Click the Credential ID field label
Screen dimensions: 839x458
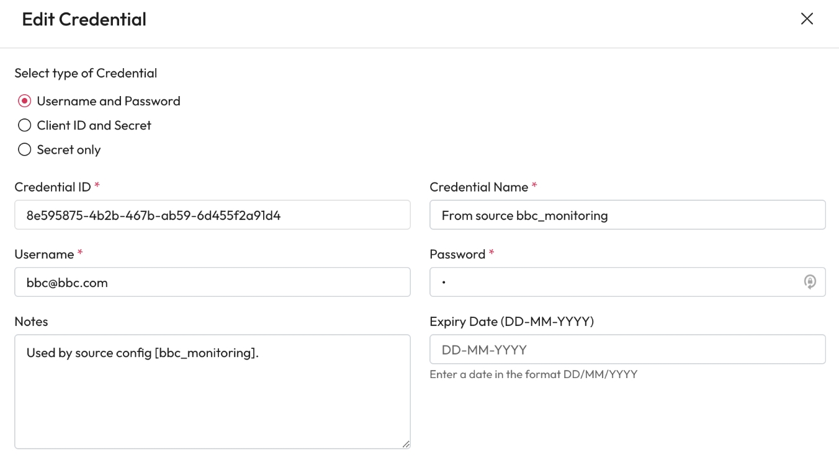pyautogui.click(x=53, y=187)
